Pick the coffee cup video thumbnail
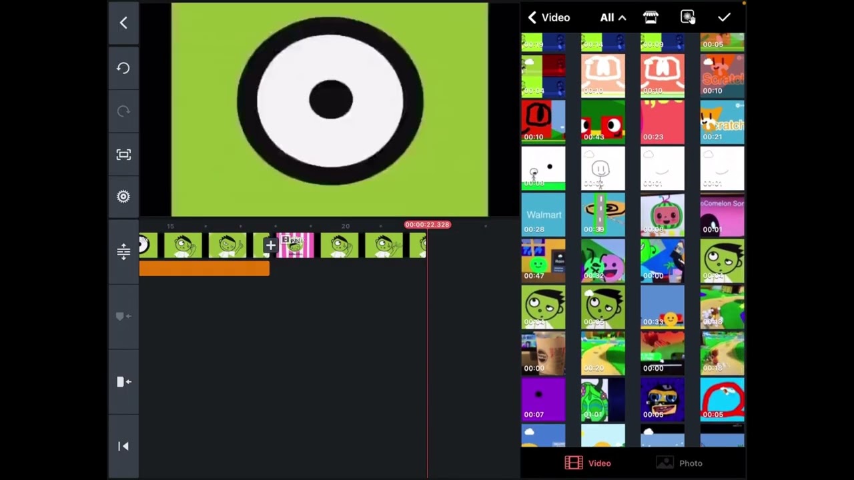The width and height of the screenshot is (854, 480). 543,353
